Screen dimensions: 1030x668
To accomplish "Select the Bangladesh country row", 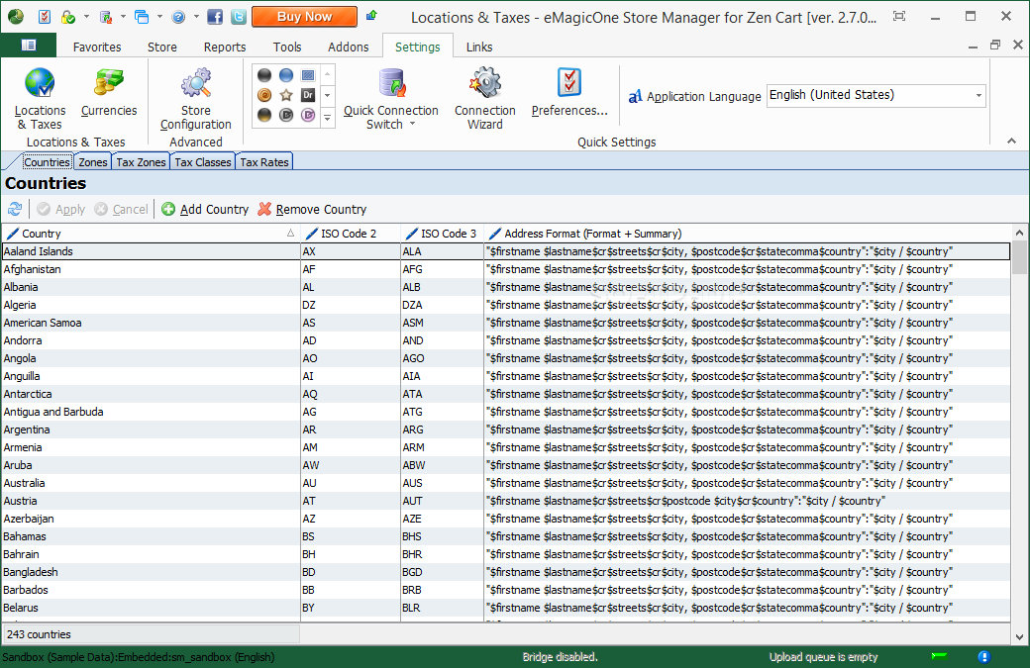I will click(506, 572).
